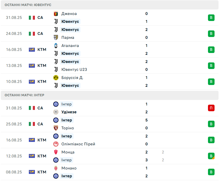Image resolution: width=219 pixels, height=181 pixels.
Task: Select the 'Останні матчі: Інтер' section header
Action: [24, 95]
